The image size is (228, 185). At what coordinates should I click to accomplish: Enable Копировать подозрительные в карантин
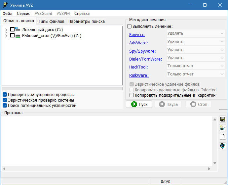132,95
